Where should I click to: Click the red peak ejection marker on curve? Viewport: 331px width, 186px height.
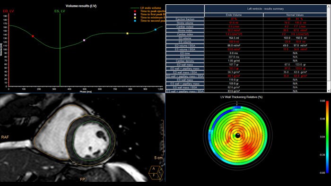click(x=33, y=36)
